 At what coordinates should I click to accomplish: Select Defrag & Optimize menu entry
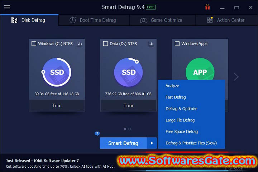[x=191, y=109]
